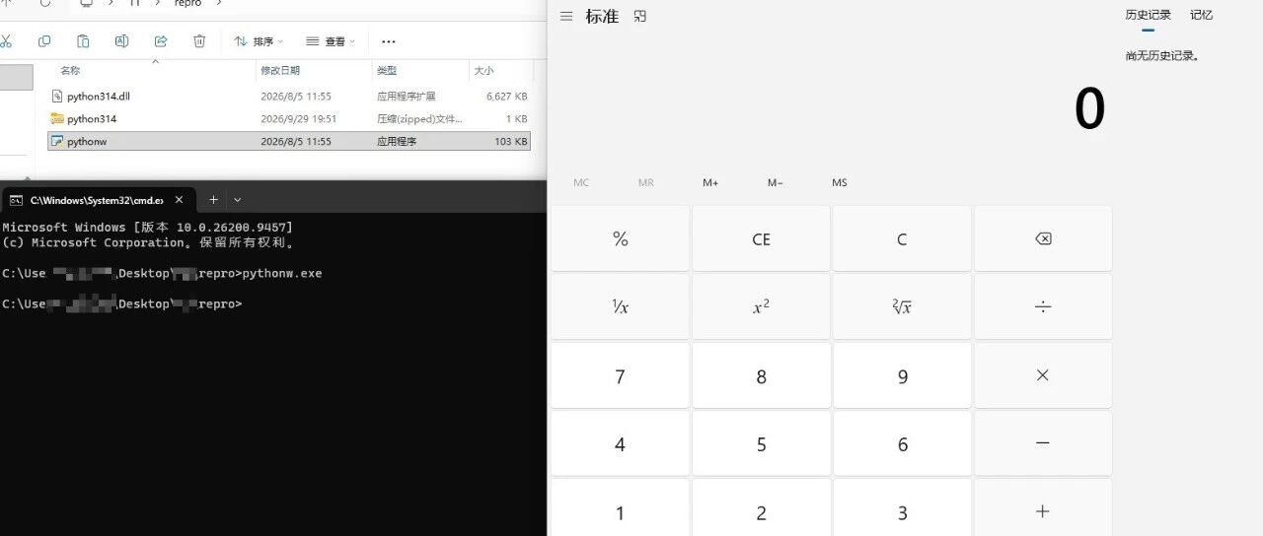This screenshot has width=1263, height=536.
Task: Click the This PC monitor icon in address bar
Action: click(87, 3)
